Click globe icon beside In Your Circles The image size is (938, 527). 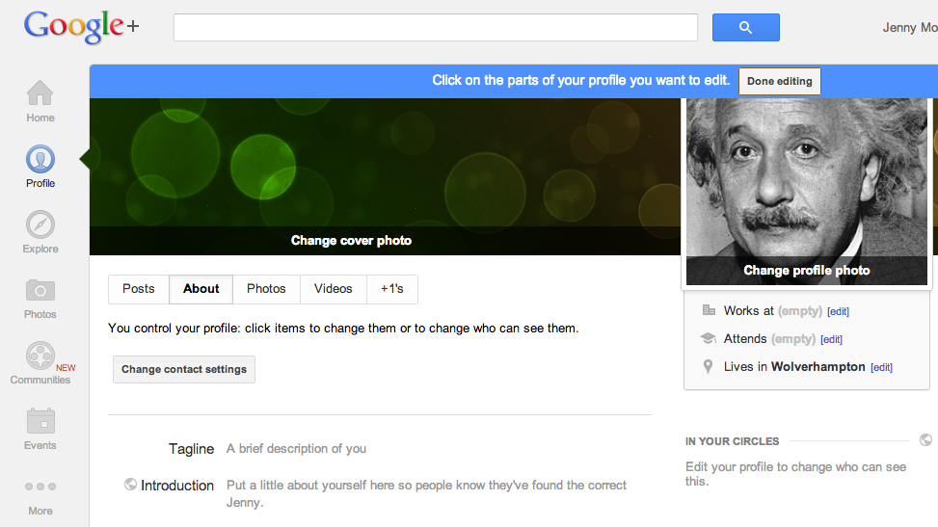click(x=925, y=440)
